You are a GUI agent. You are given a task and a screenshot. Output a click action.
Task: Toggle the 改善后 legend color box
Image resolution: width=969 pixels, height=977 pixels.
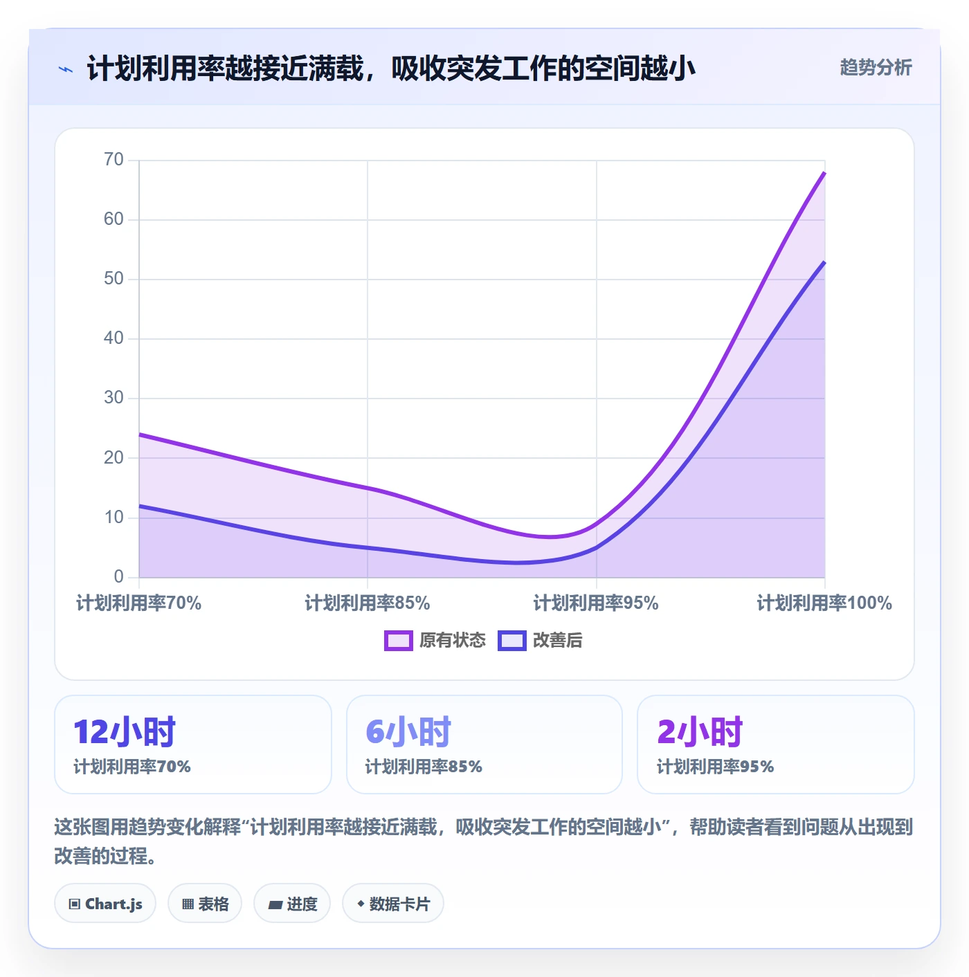511,641
